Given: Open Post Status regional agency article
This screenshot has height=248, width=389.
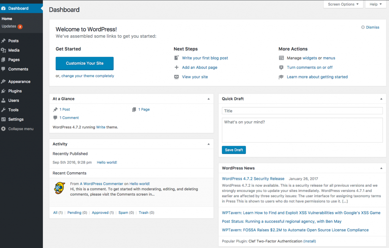Looking at the screenshot, I should point(281,221).
